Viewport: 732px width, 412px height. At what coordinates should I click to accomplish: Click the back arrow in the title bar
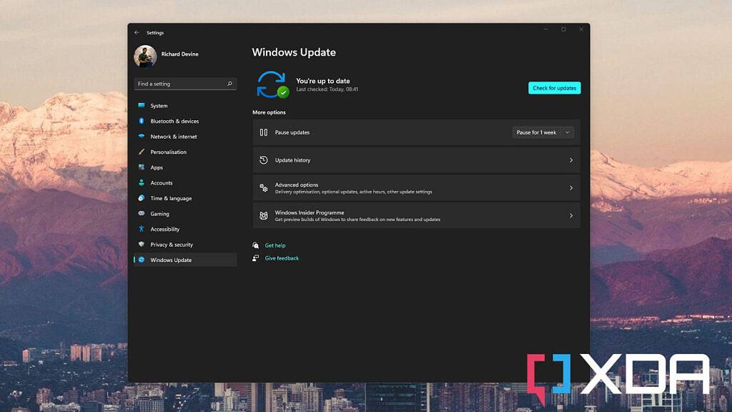[136, 31]
